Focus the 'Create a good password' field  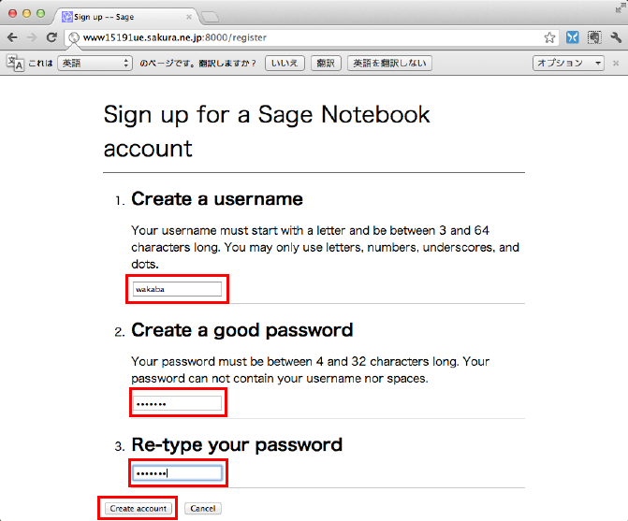177,403
